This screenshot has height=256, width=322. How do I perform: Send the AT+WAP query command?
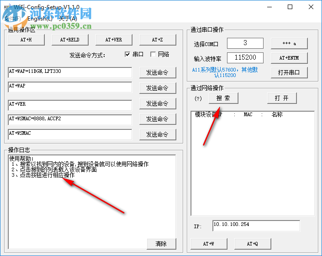coord(158,88)
